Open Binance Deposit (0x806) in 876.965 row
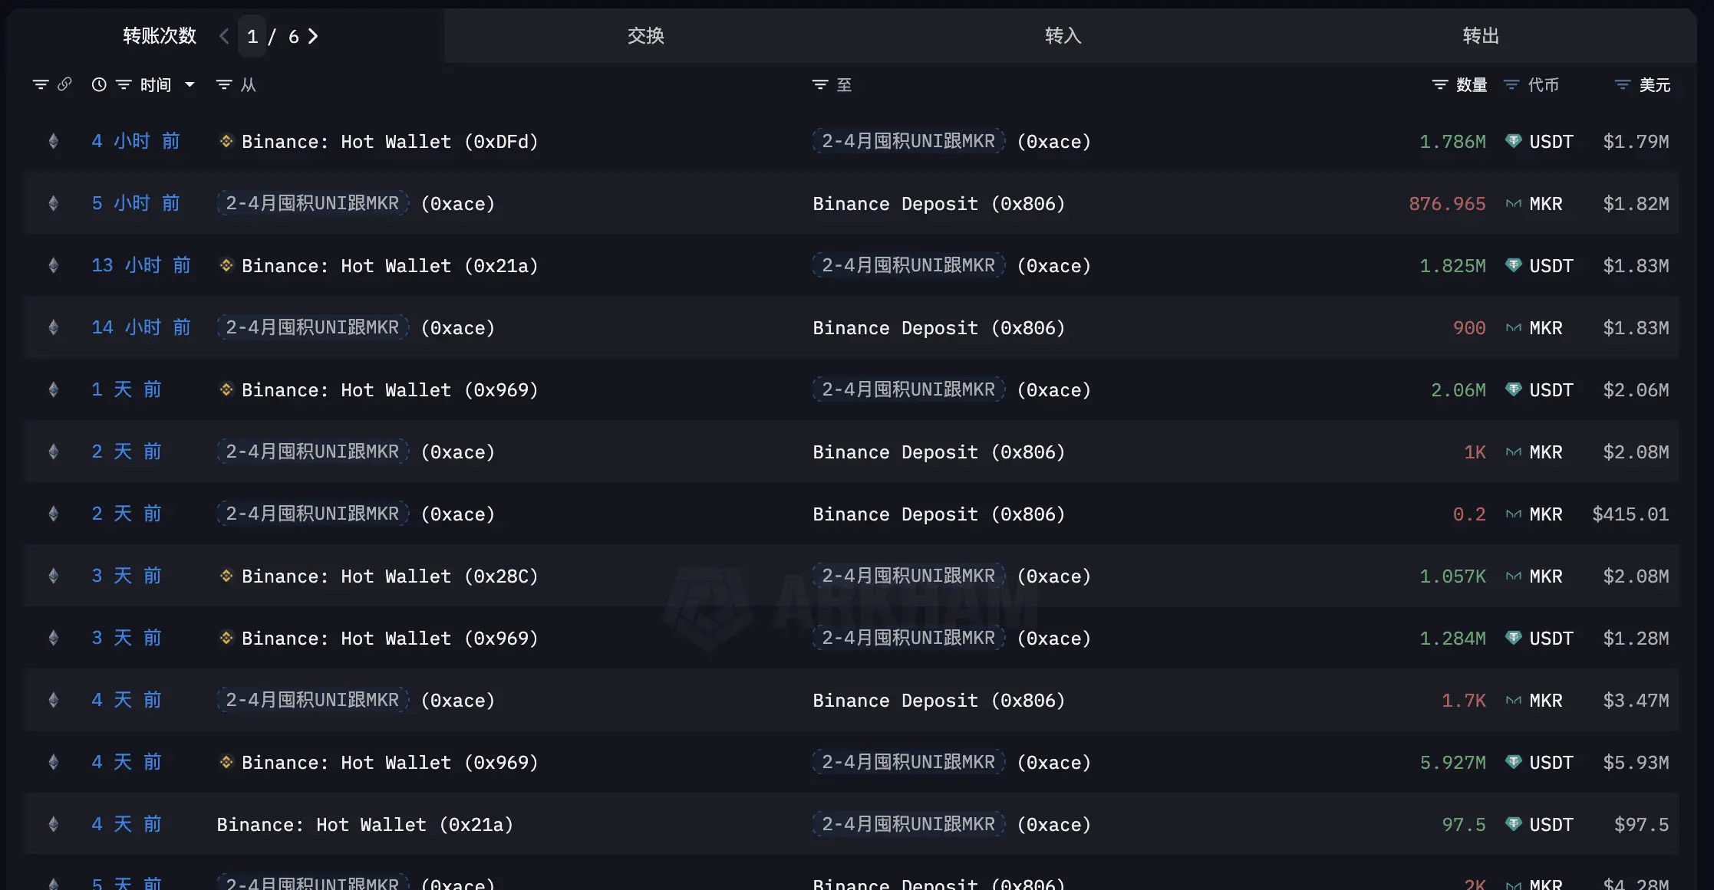The width and height of the screenshot is (1714, 890). click(x=939, y=204)
